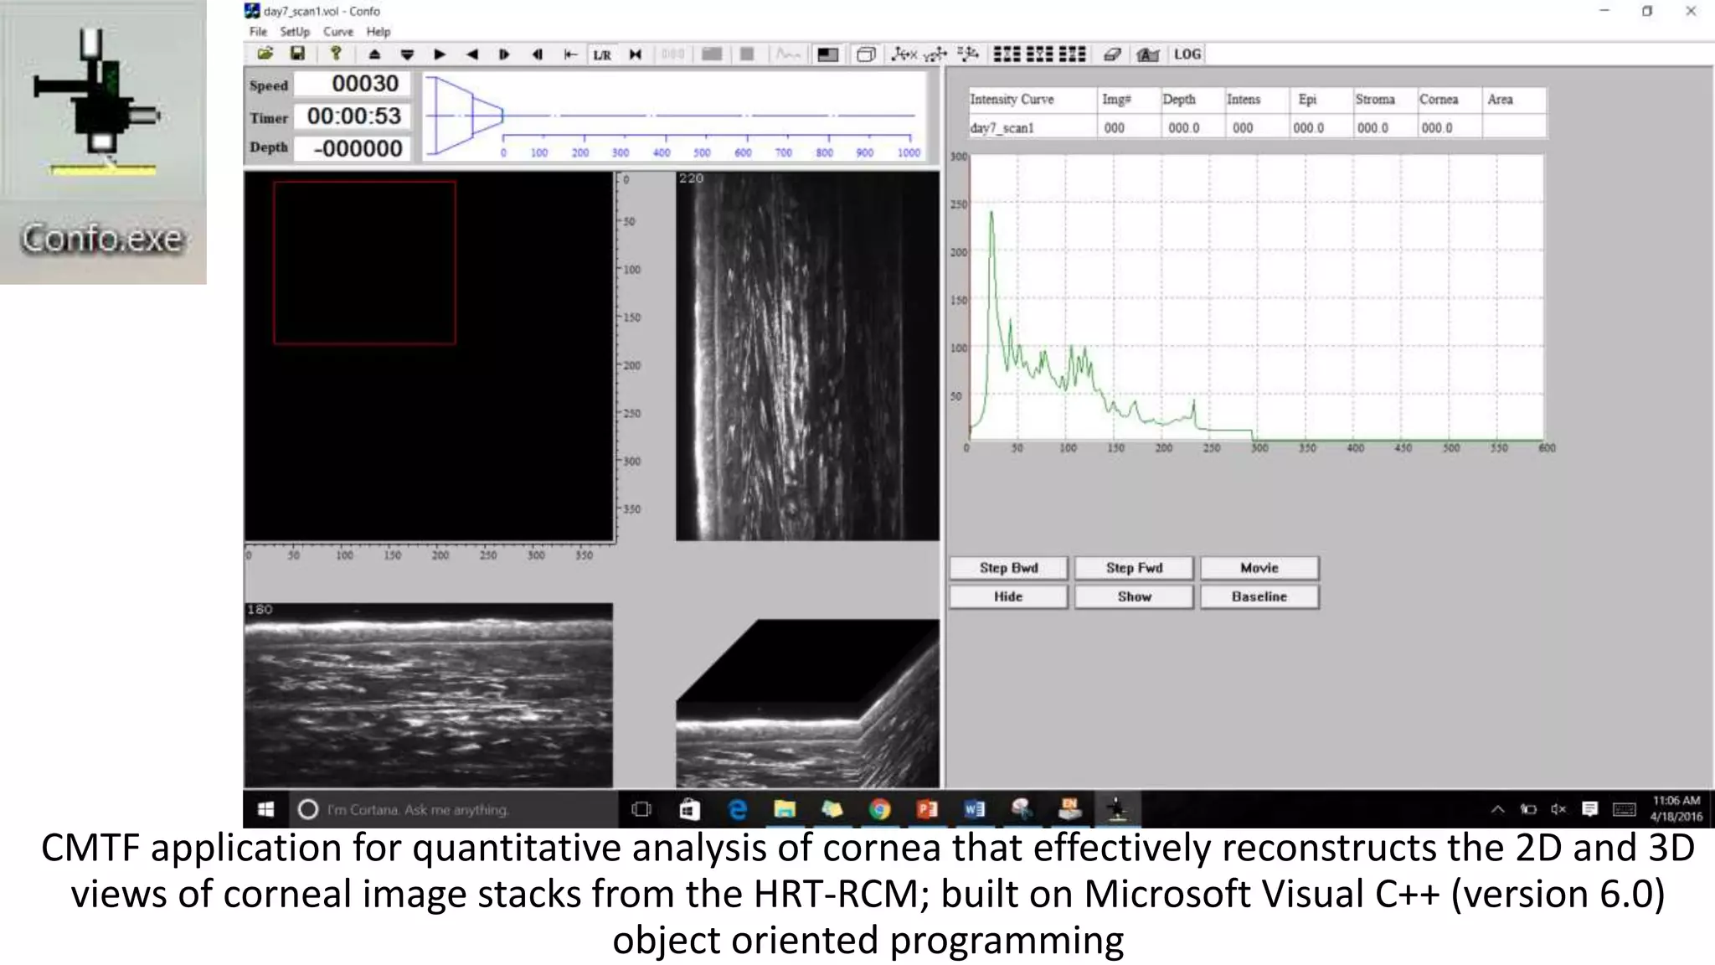The image size is (1715, 965).
Task: Open the Help menu
Action: point(379,32)
